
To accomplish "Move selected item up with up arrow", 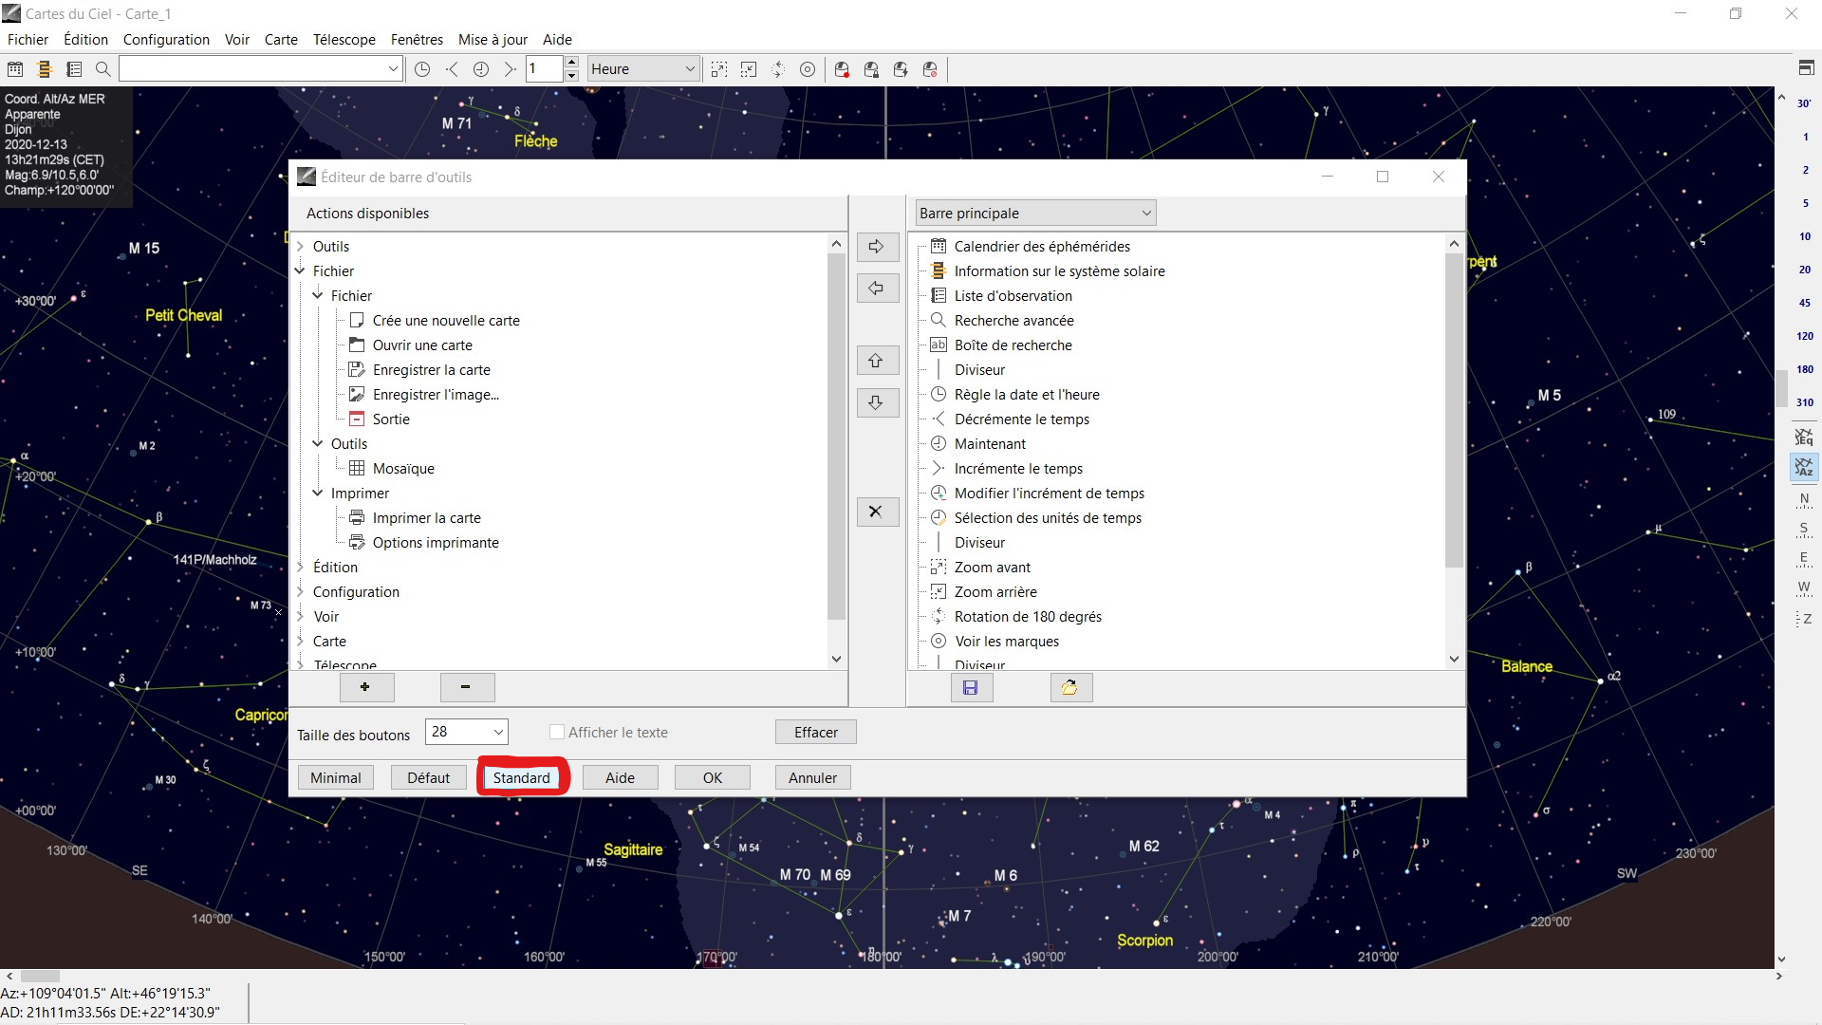I will (x=877, y=361).
